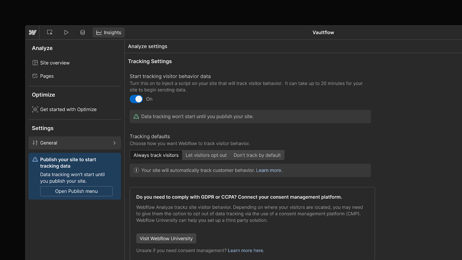Click the General sliders icon
Viewport: 462px width, 260px height.
point(35,143)
